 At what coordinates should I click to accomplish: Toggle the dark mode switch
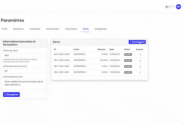click(168, 7)
